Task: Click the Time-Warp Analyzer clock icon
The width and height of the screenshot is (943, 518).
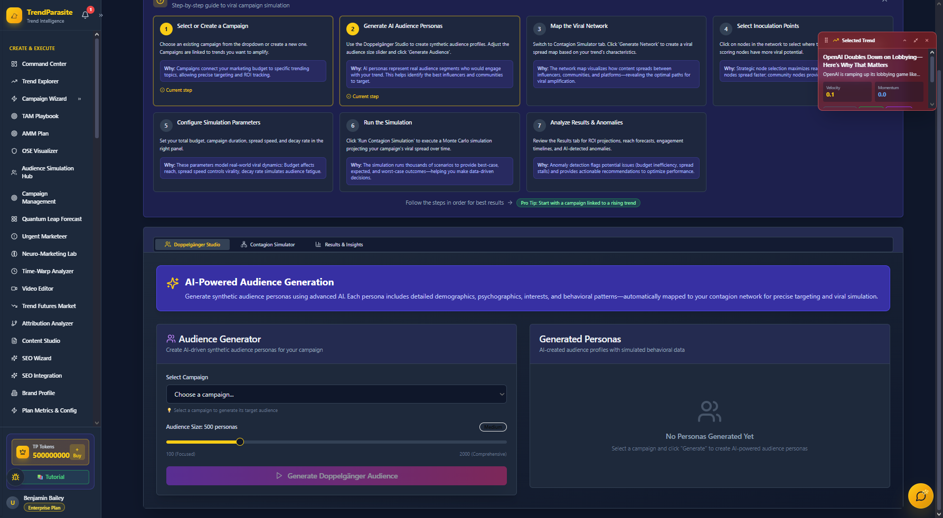Action: point(14,271)
